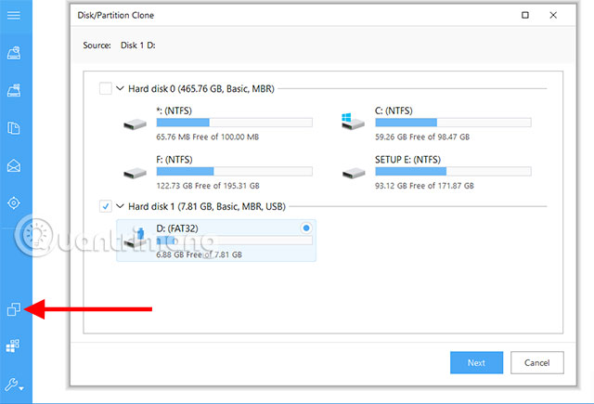Select the *: (NTFS) partition drive icon

pos(136,124)
